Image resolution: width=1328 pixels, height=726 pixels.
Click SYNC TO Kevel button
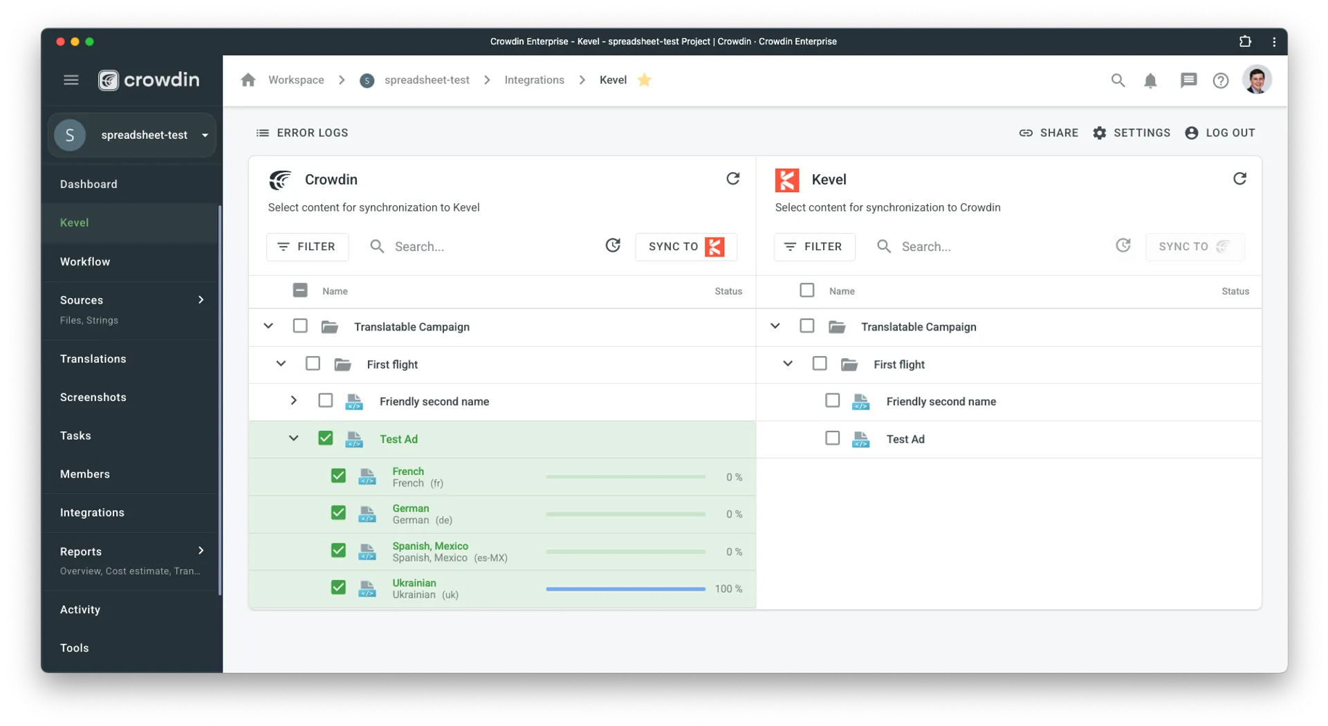click(x=686, y=247)
